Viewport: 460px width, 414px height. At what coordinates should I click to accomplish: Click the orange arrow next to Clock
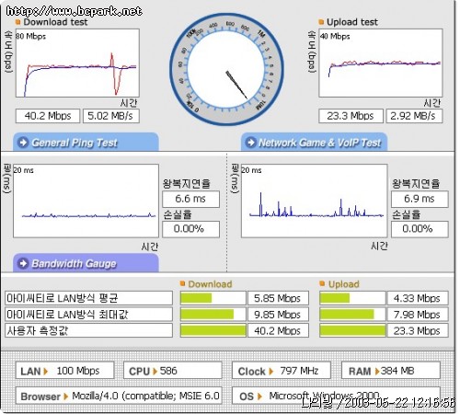pyautogui.click(x=271, y=372)
